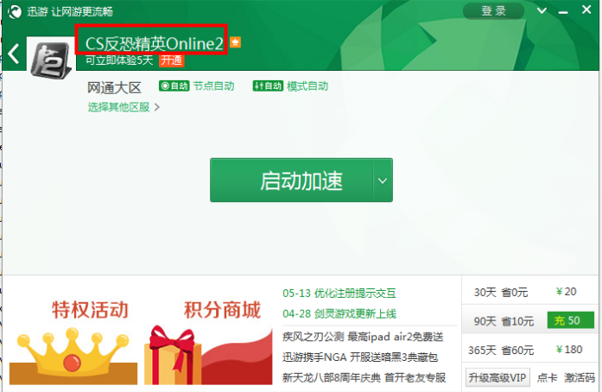Click the 升级高级VIP button

tap(497, 377)
